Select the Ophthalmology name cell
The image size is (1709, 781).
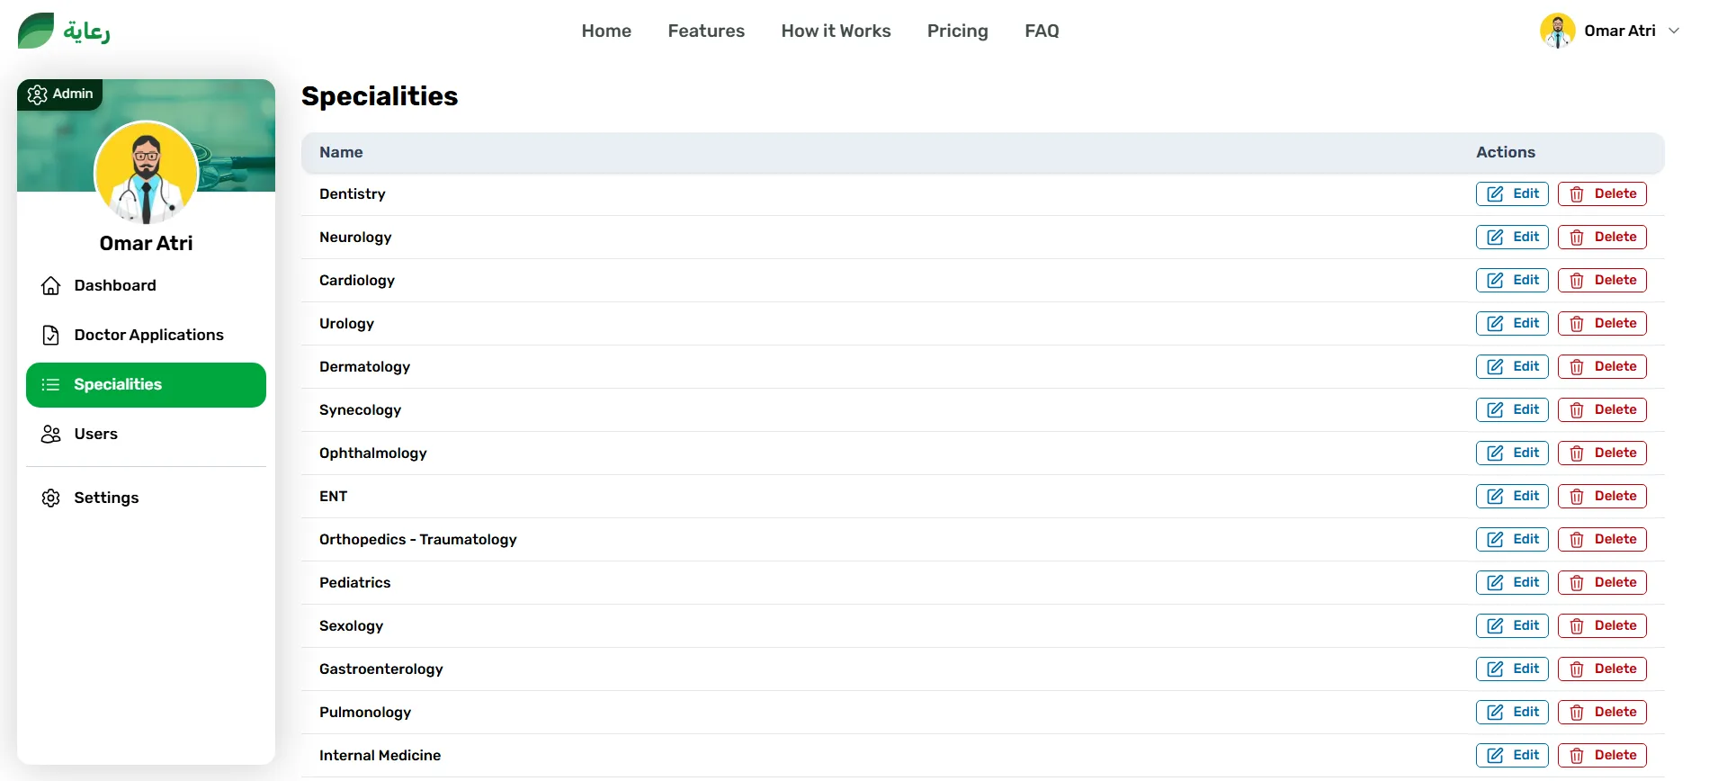tap(372, 453)
